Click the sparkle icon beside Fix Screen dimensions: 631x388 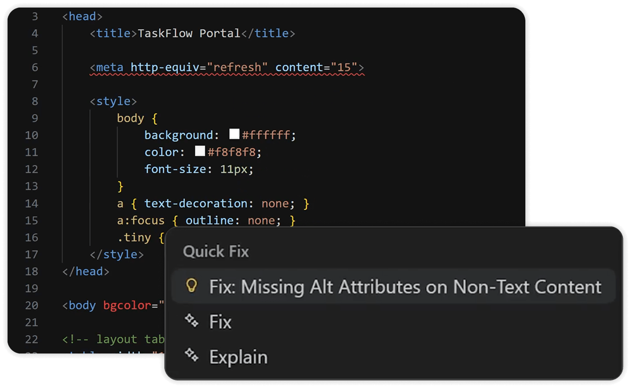191,321
